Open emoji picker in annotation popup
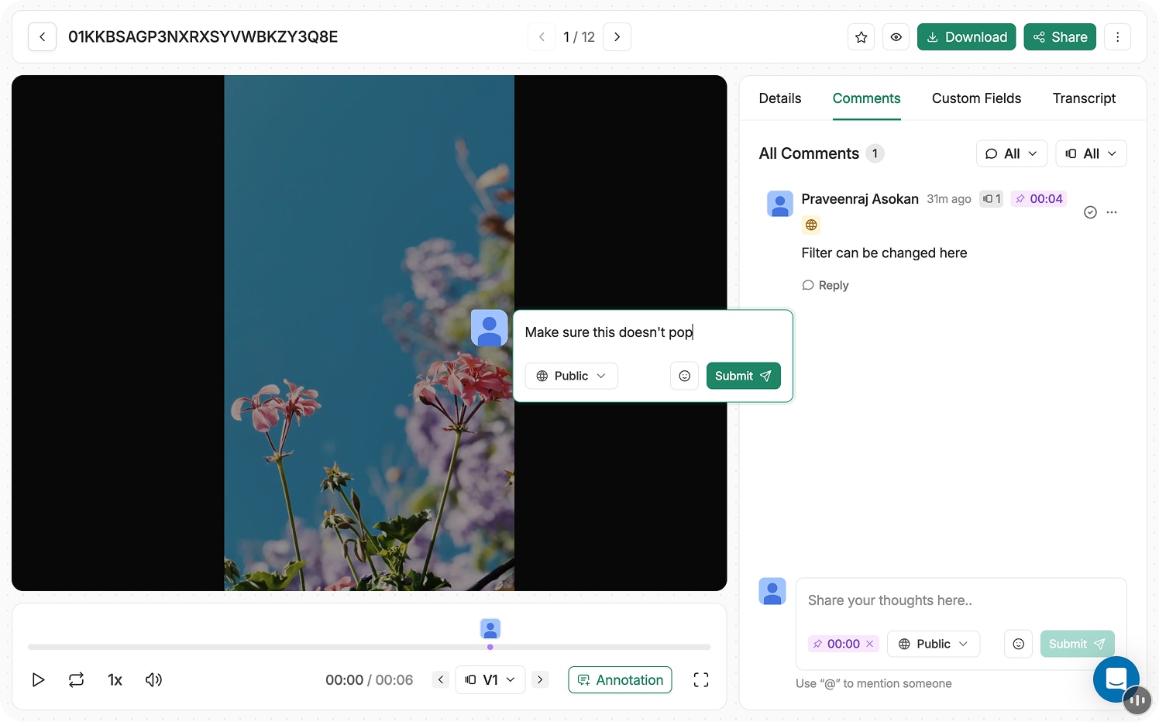This screenshot has width=1159, height=722. pyautogui.click(x=685, y=376)
